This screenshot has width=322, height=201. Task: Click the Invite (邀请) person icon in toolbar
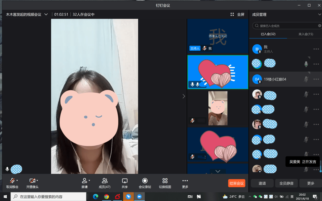point(84,181)
